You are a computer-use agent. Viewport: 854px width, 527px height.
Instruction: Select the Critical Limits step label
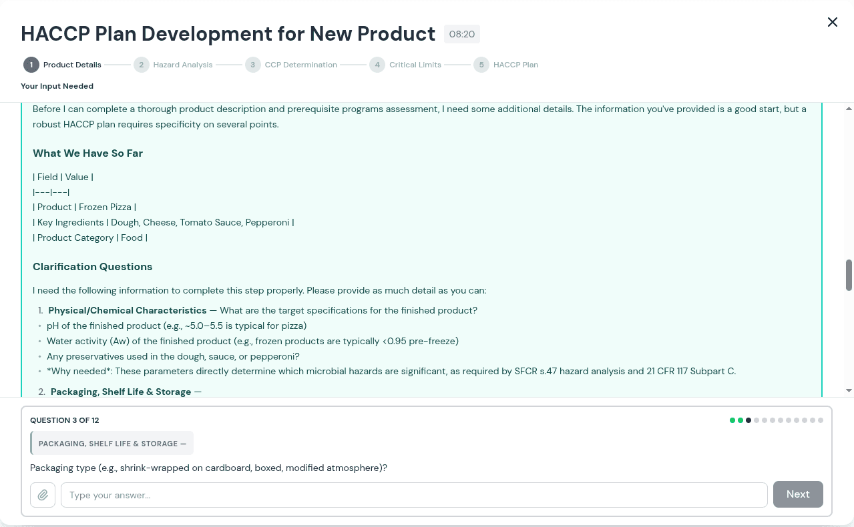pos(415,65)
